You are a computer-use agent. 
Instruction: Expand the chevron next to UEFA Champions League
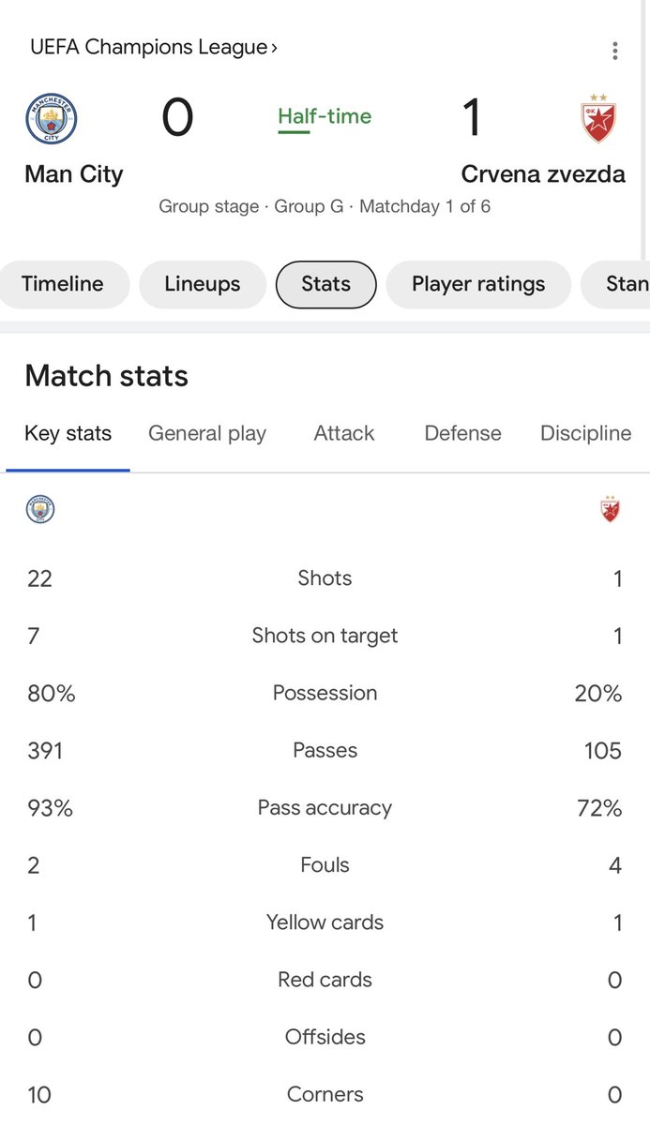tap(274, 48)
